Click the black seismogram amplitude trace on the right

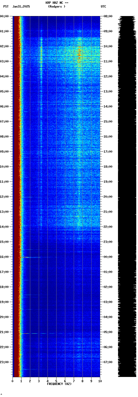pos(127,196)
